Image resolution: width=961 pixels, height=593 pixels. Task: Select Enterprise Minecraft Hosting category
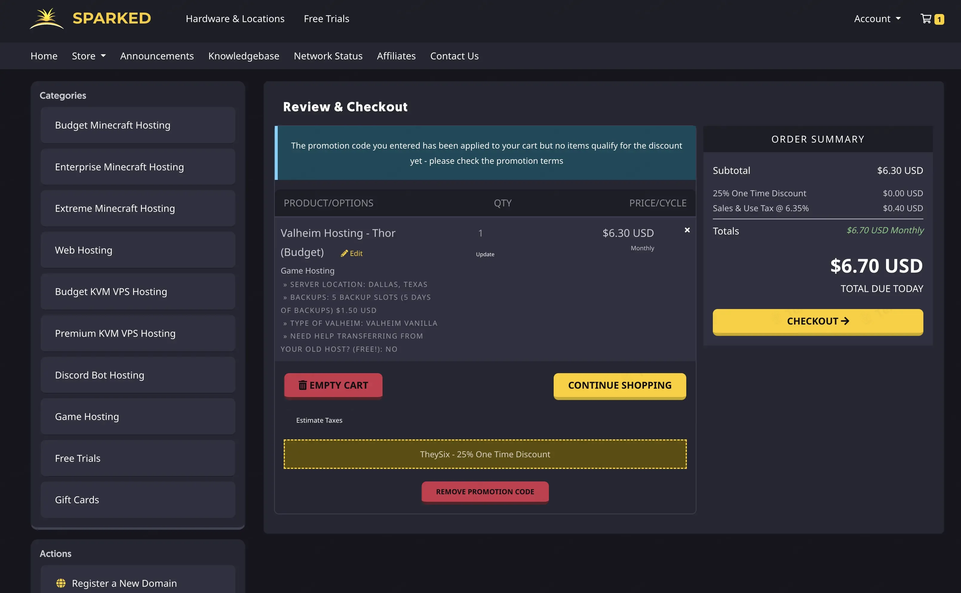[x=138, y=167]
